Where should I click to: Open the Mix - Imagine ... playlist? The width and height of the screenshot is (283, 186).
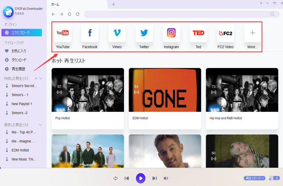click(x=23, y=141)
